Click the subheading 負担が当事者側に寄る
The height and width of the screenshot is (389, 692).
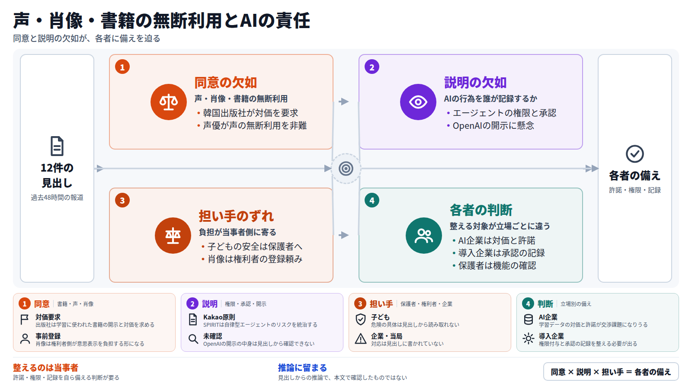tap(237, 233)
